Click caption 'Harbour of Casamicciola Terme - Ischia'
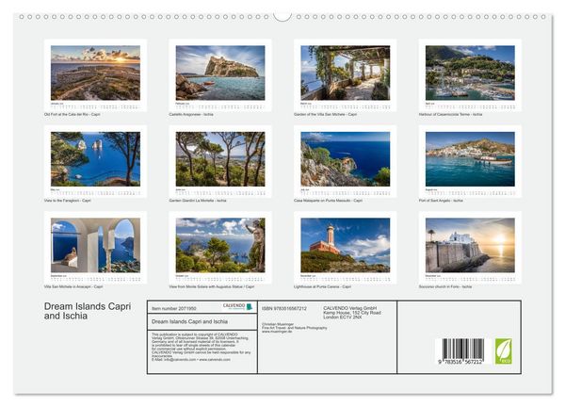Viewport: 565px width, 407px height. [x=450, y=114]
